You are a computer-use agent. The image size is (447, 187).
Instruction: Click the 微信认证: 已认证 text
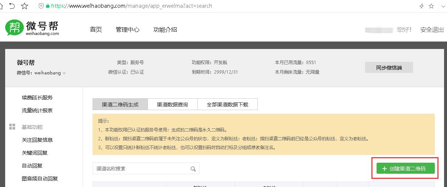click(x=126, y=72)
